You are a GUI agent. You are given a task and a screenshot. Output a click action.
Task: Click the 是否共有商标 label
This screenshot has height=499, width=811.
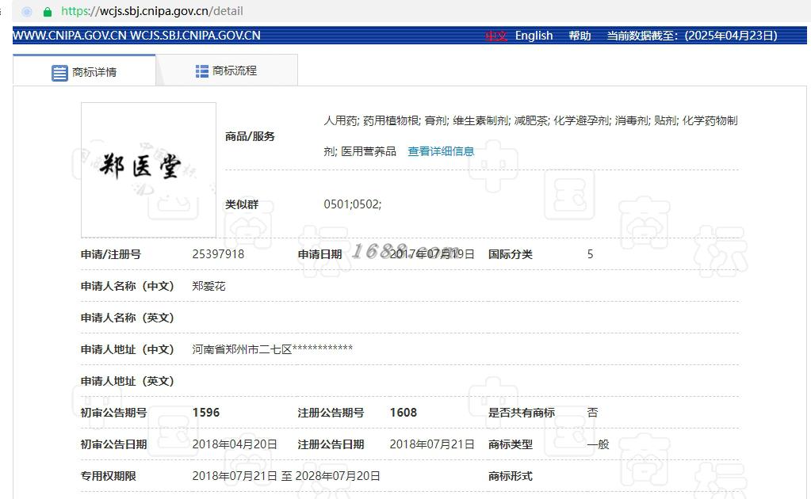(522, 413)
